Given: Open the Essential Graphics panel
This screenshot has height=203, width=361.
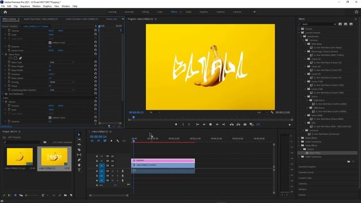Looking at the screenshot, I should coord(307,167).
